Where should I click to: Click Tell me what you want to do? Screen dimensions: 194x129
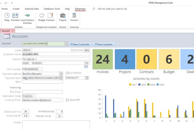pos(112,9)
